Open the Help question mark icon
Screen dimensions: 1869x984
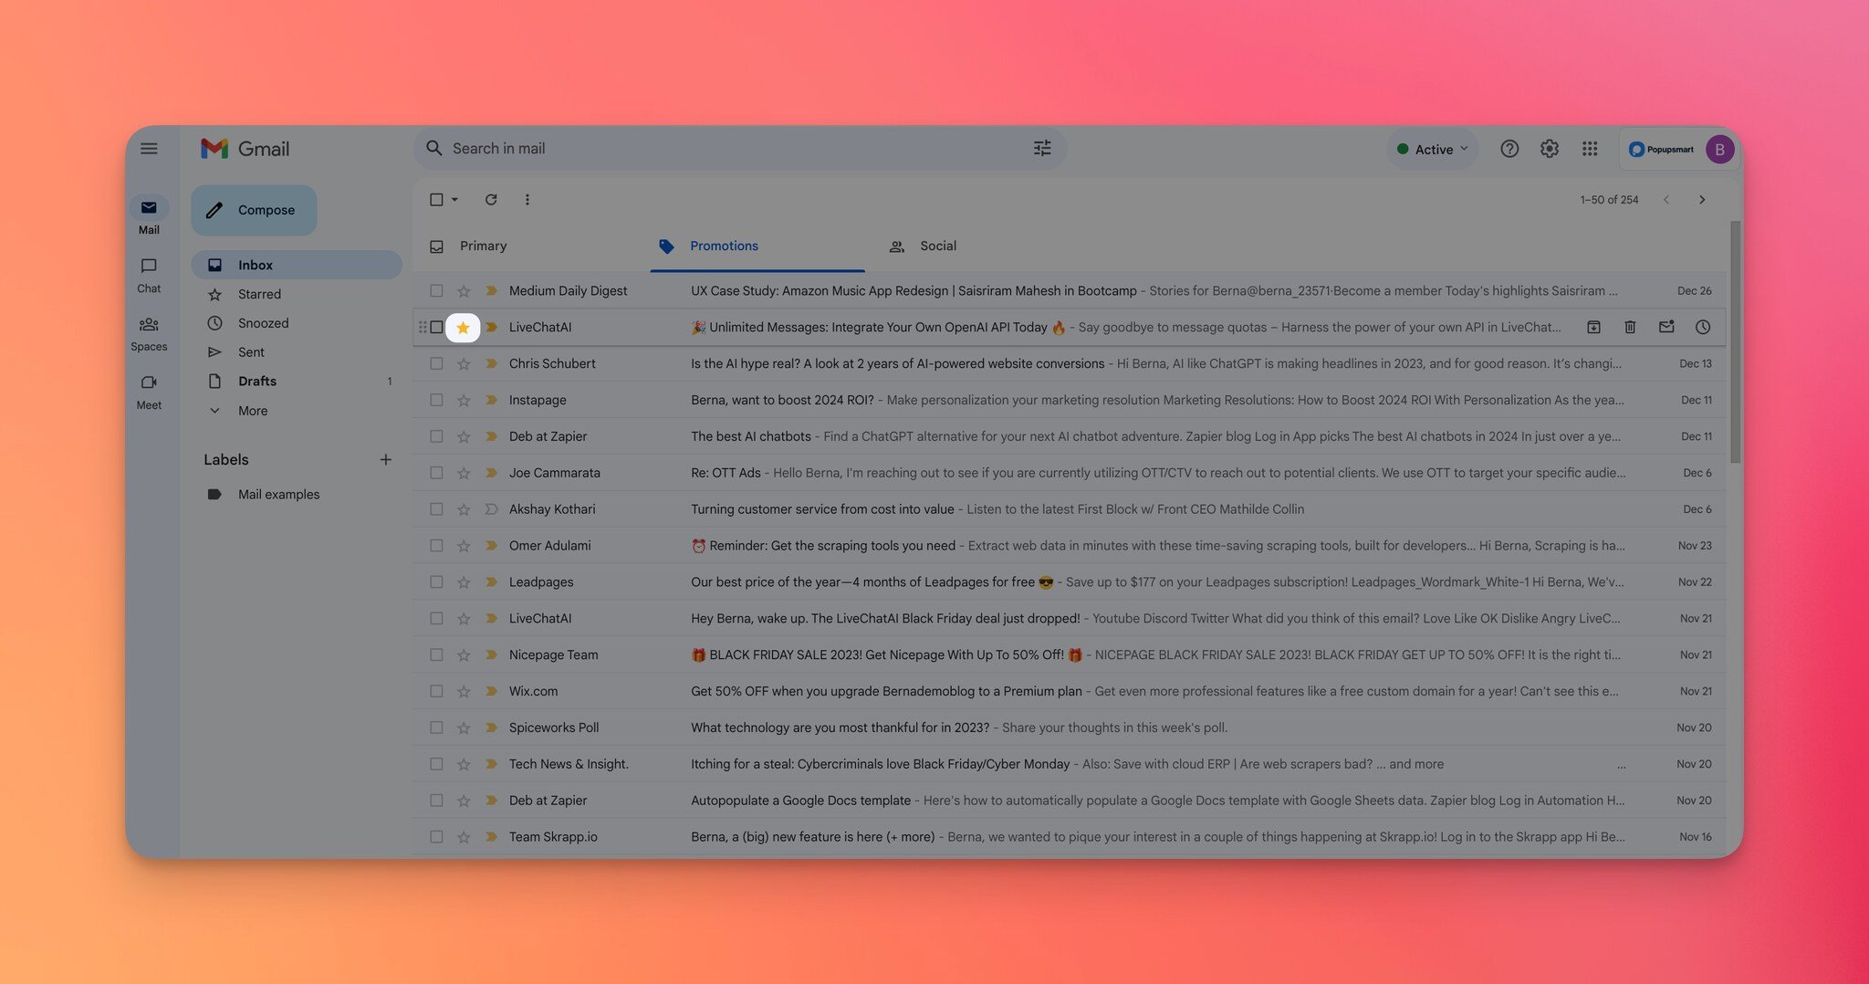click(x=1509, y=149)
